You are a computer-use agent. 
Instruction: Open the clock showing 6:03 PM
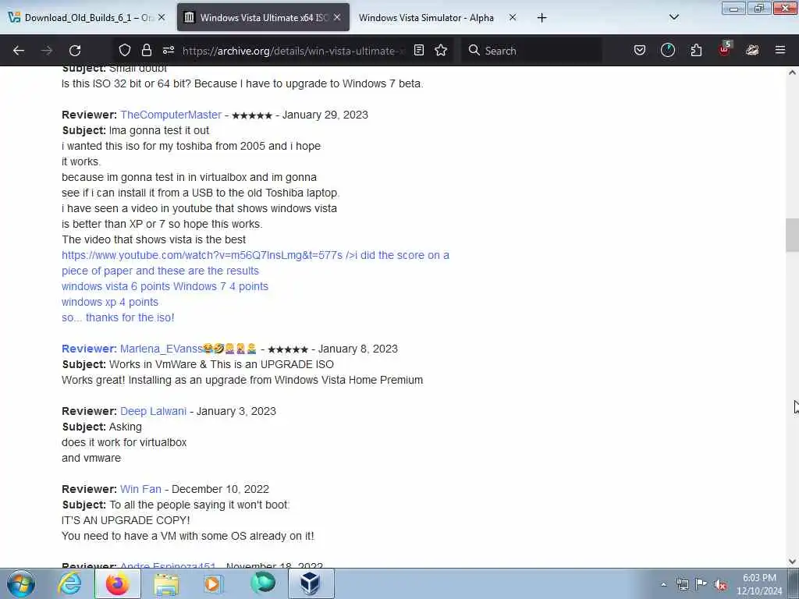pyautogui.click(x=759, y=584)
